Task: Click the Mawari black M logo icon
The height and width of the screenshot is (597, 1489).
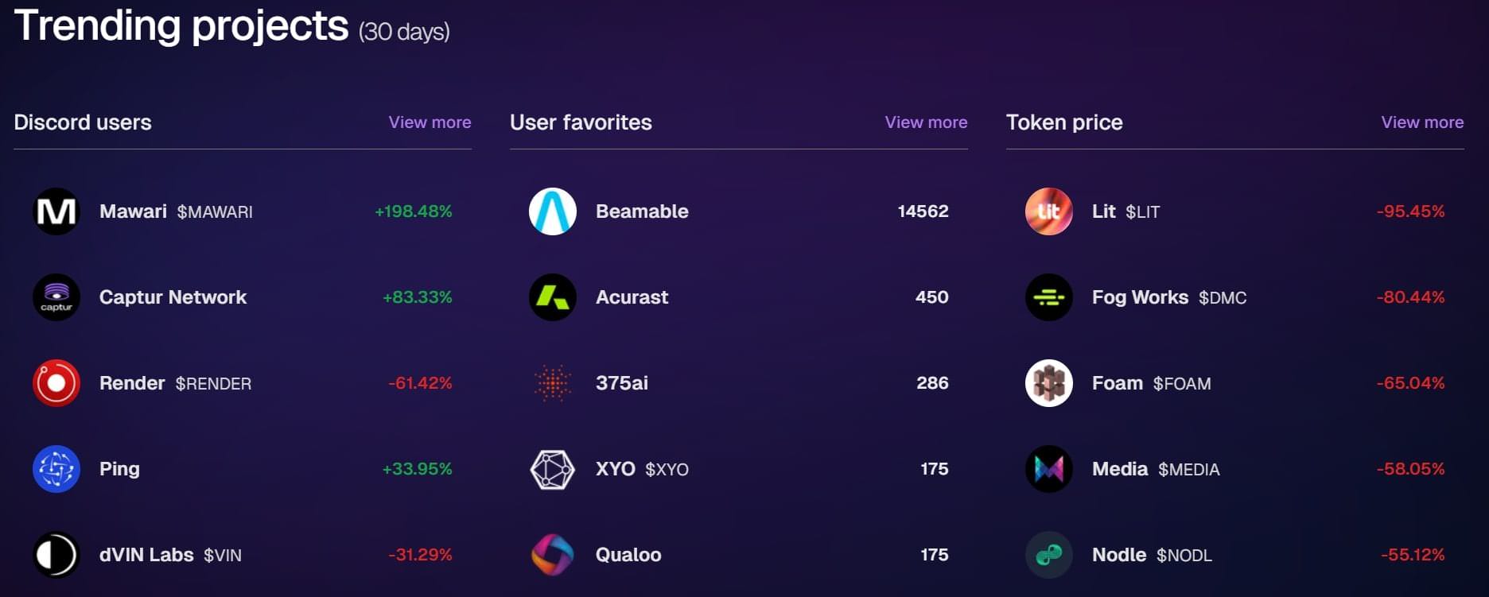Action: pyautogui.click(x=56, y=211)
